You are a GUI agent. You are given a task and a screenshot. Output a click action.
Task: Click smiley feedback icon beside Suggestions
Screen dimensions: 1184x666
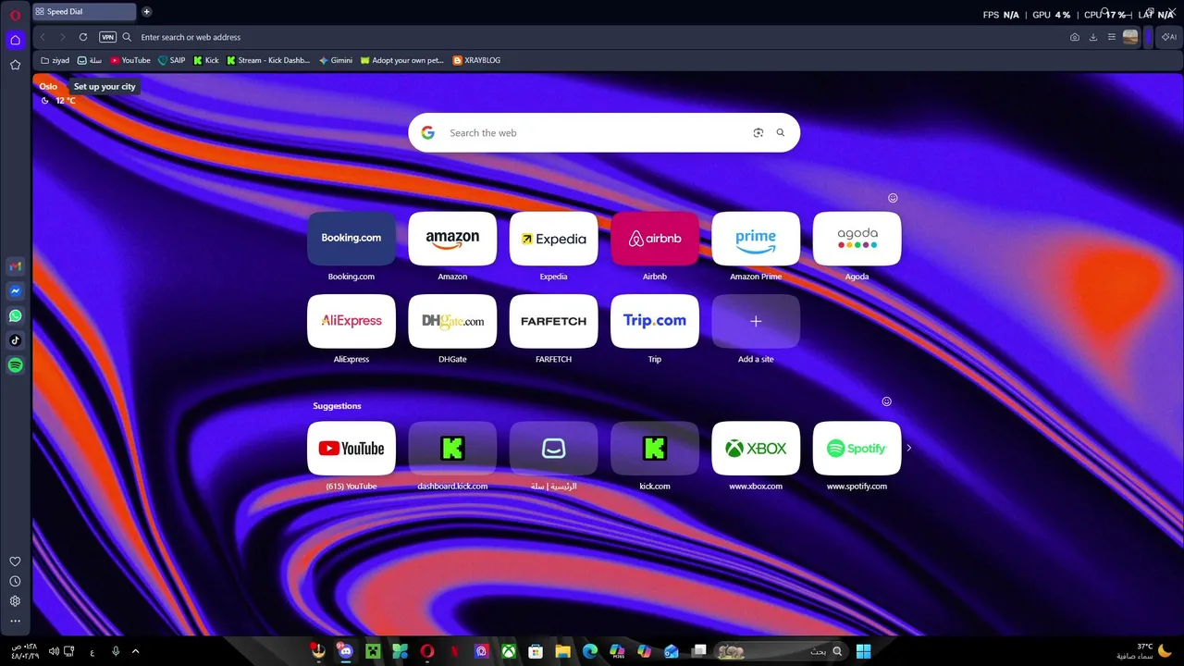click(x=886, y=401)
